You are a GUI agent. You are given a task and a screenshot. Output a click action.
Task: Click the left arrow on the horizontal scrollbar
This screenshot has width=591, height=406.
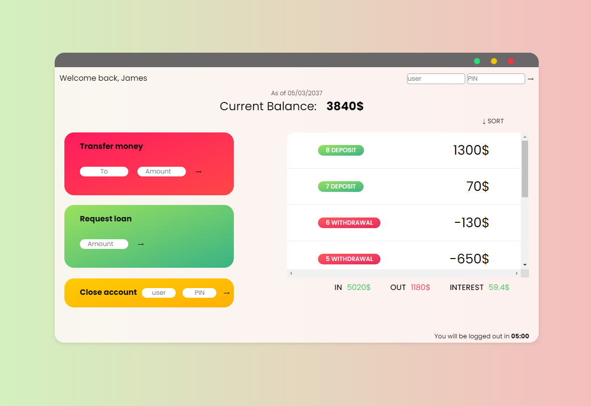(x=290, y=273)
